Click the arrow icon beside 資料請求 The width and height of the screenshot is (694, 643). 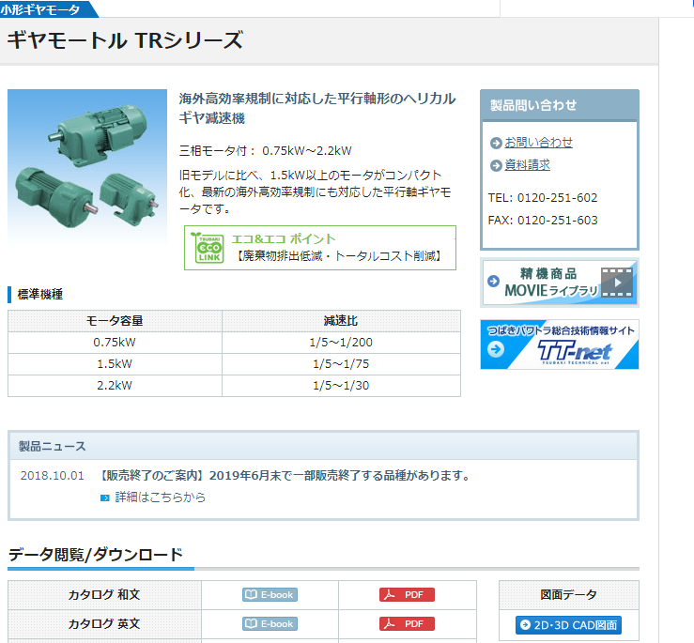tap(496, 165)
